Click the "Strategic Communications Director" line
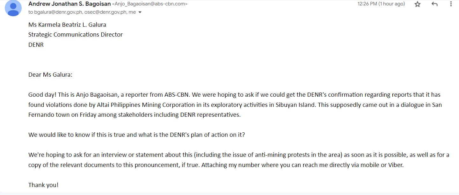The height and width of the screenshot is (195, 459). tap(76, 35)
